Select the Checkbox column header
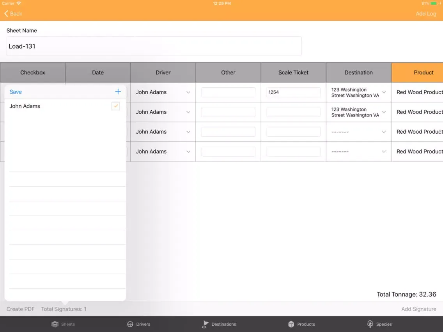443x332 pixels. pos(32,72)
